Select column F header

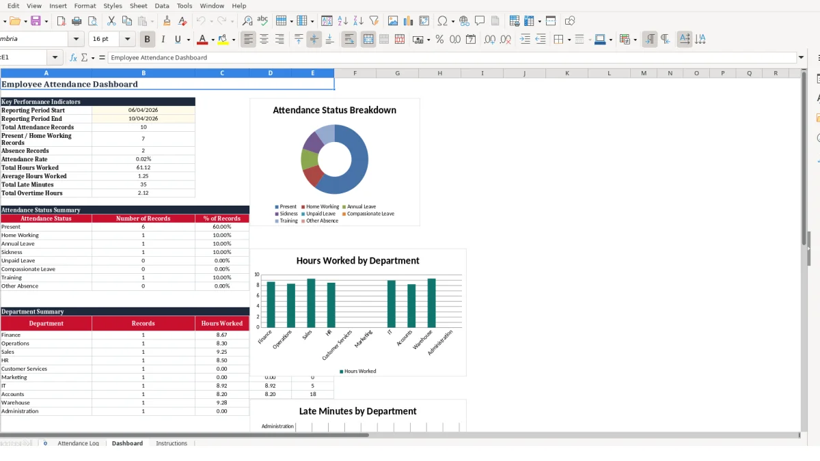355,73
